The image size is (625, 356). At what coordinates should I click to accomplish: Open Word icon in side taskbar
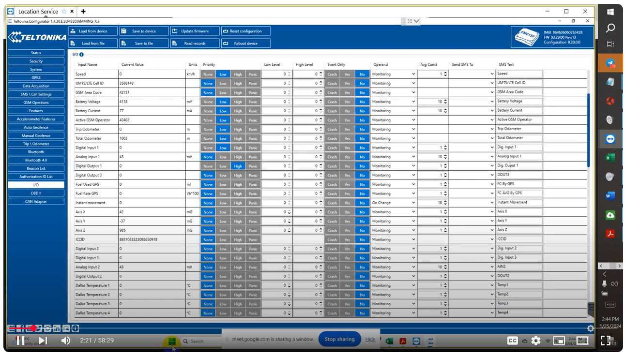point(610,196)
